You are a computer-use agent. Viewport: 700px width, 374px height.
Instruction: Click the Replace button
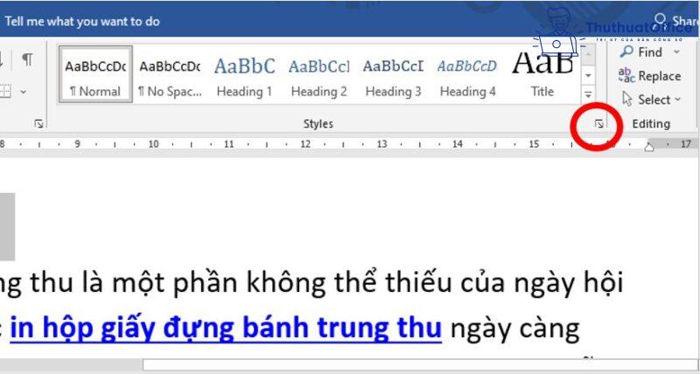[x=649, y=76]
